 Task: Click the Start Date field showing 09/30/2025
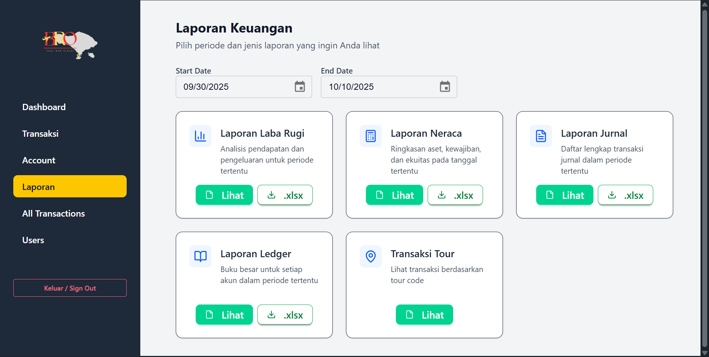pyautogui.click(x=244, y=87)
